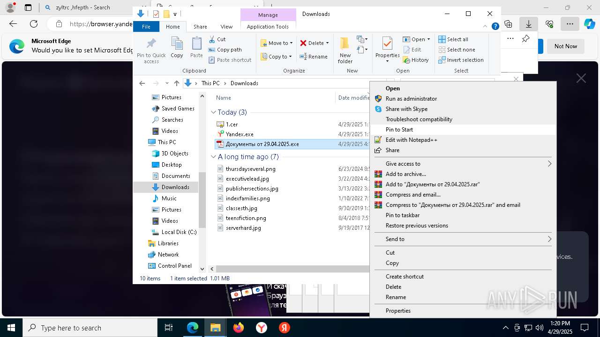Select Share with Skype
This screenshot has width=600, height=337.
[x=463, y=109]
